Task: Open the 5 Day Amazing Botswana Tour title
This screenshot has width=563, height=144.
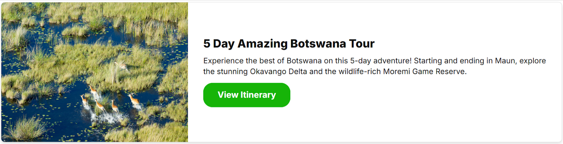Action: coord(289,43)
